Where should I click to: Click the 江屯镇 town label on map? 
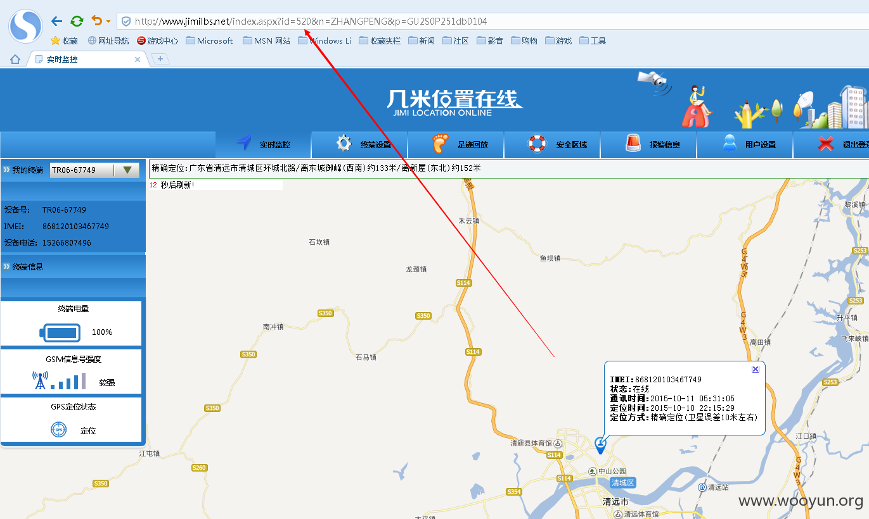(150, 453)
